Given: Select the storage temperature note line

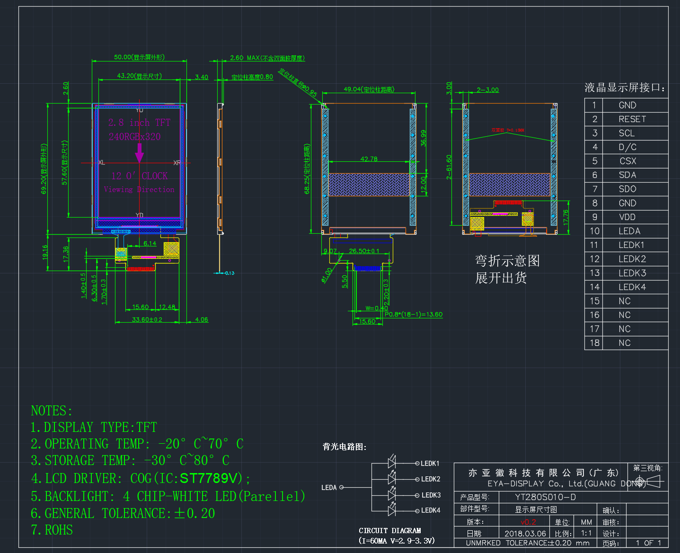Looking at the screenshot, I should tap(130, 460).
